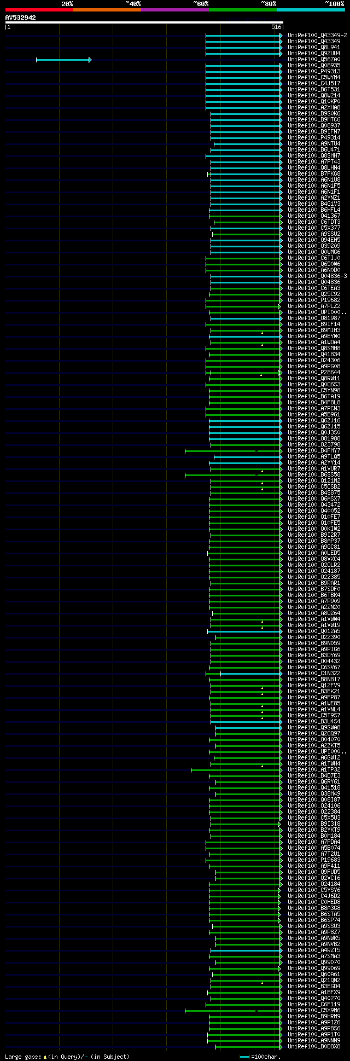Open hit UniRef100_B6U471
Screen dimensions: 350x1061
coord(314,150)
